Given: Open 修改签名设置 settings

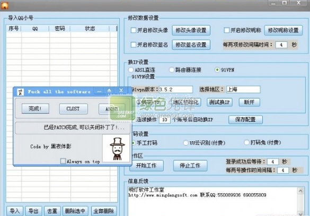Looking at the screenshot, I should [191, 45].
